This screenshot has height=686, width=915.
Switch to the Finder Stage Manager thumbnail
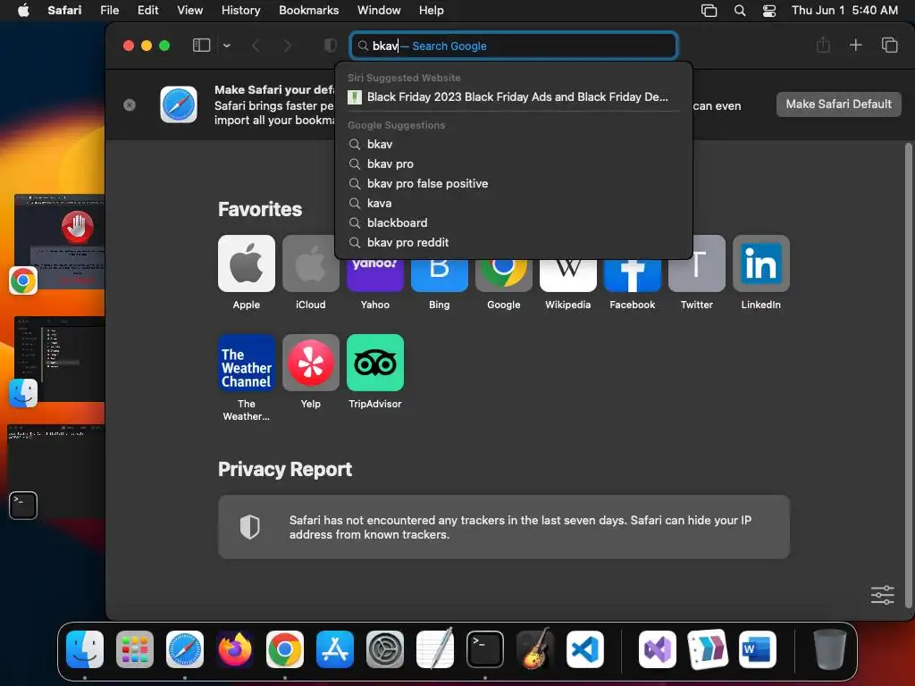point(60,359)
